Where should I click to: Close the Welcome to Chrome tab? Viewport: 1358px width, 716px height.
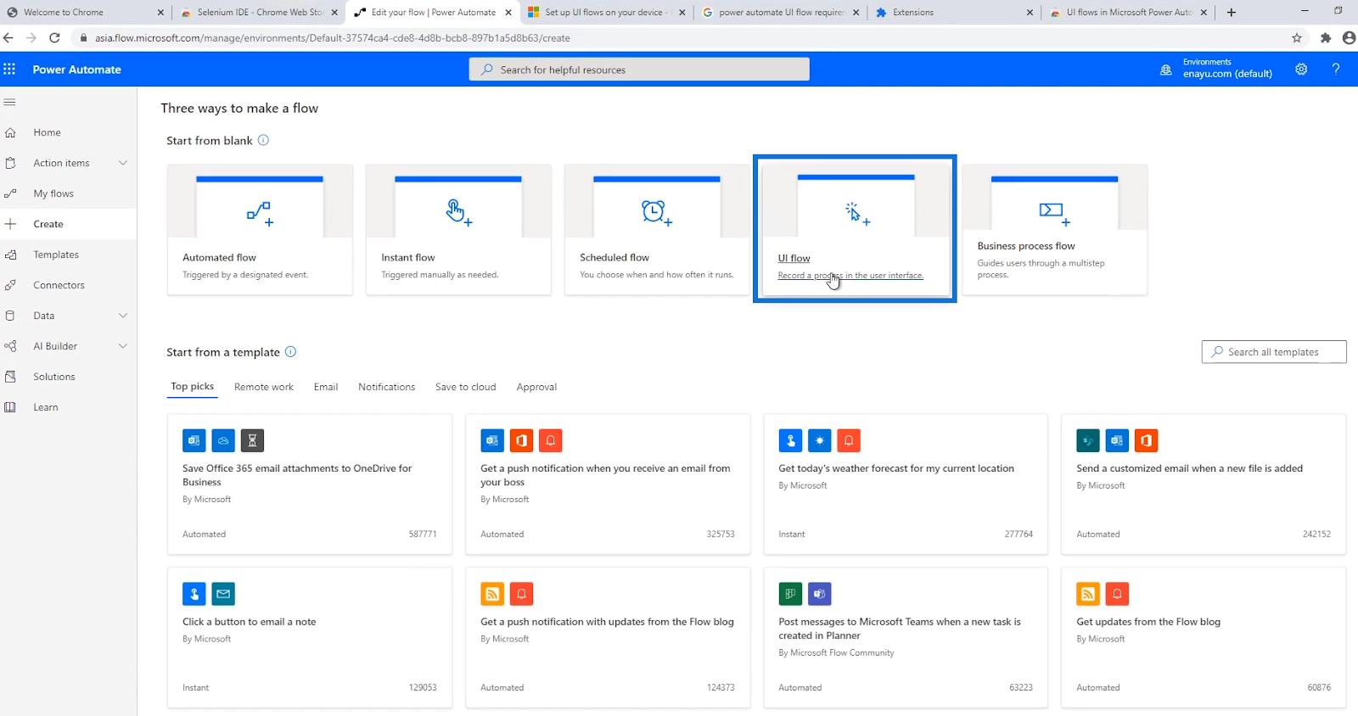[161, 12]
